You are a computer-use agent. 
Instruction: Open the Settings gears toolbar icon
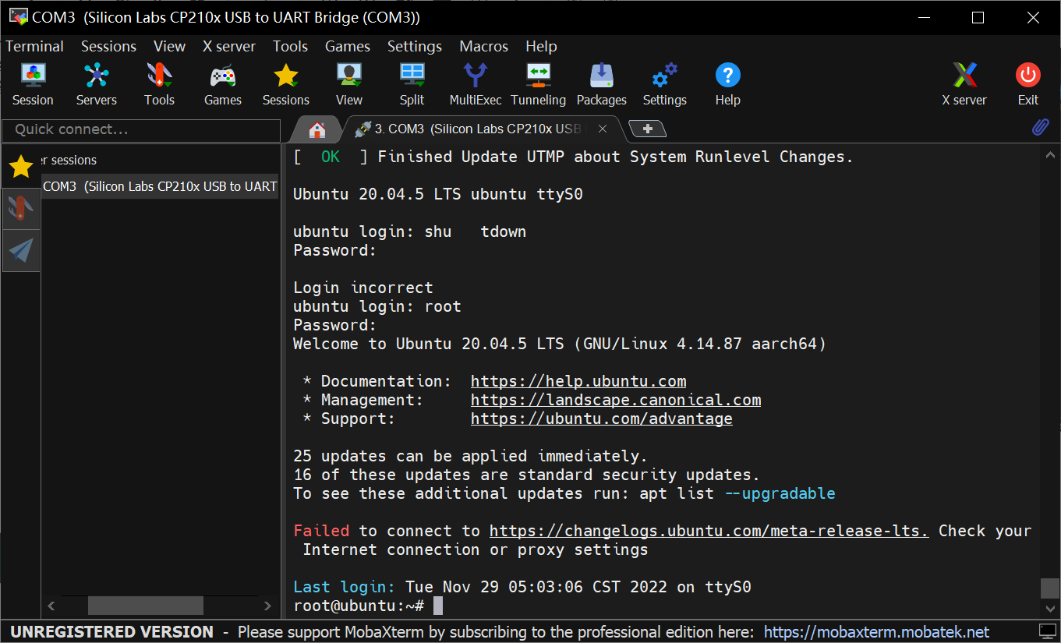tap(665, 84)
